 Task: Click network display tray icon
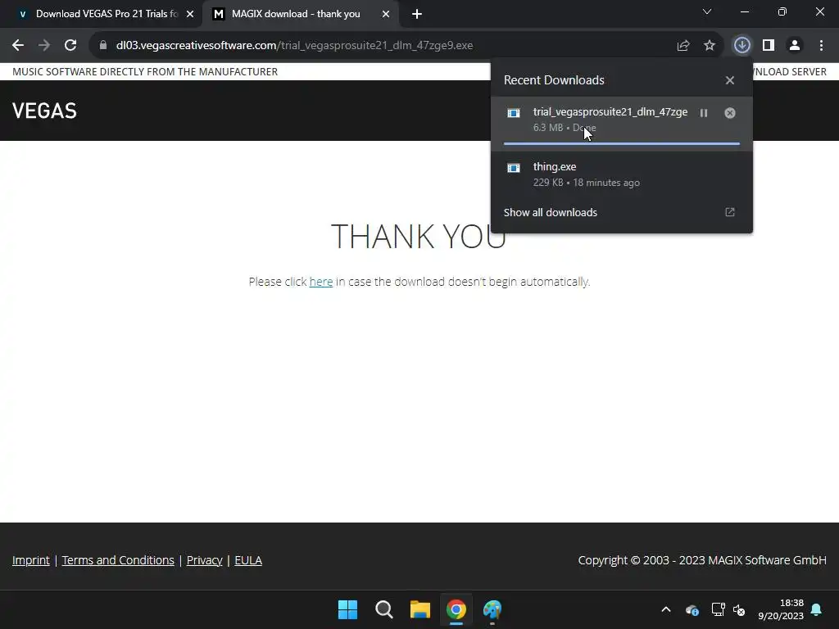(x=718, y=609)
